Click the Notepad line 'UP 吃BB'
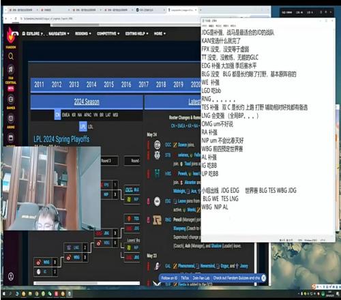Screen dimensions: 341x300 210,174
